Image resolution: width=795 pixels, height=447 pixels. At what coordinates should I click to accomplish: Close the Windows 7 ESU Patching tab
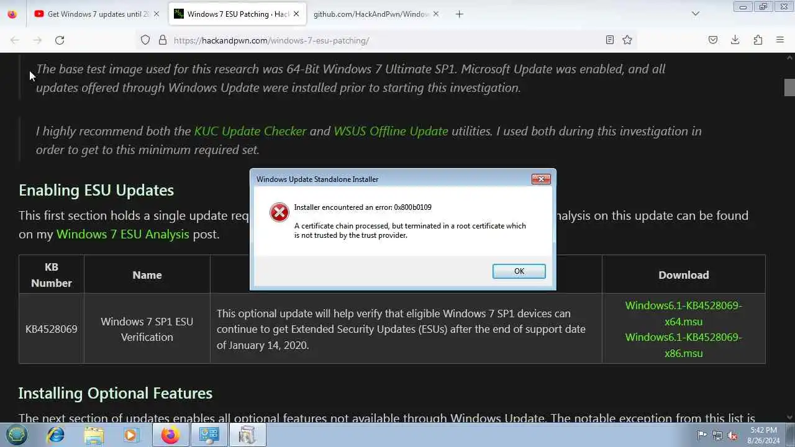[296, 14]
